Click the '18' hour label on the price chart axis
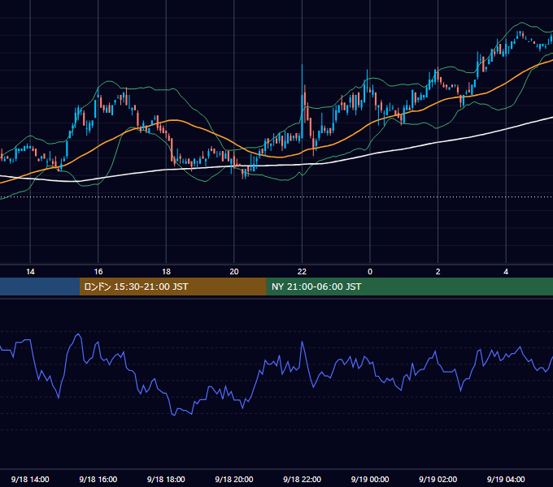Viewport: 553px width, 487px height. tap(166, 271)
